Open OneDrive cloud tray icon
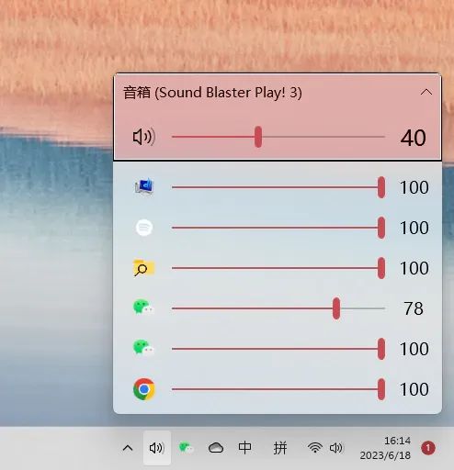This screenshot has height=470, width=454. pyautogui.click(x=216, y=448)
